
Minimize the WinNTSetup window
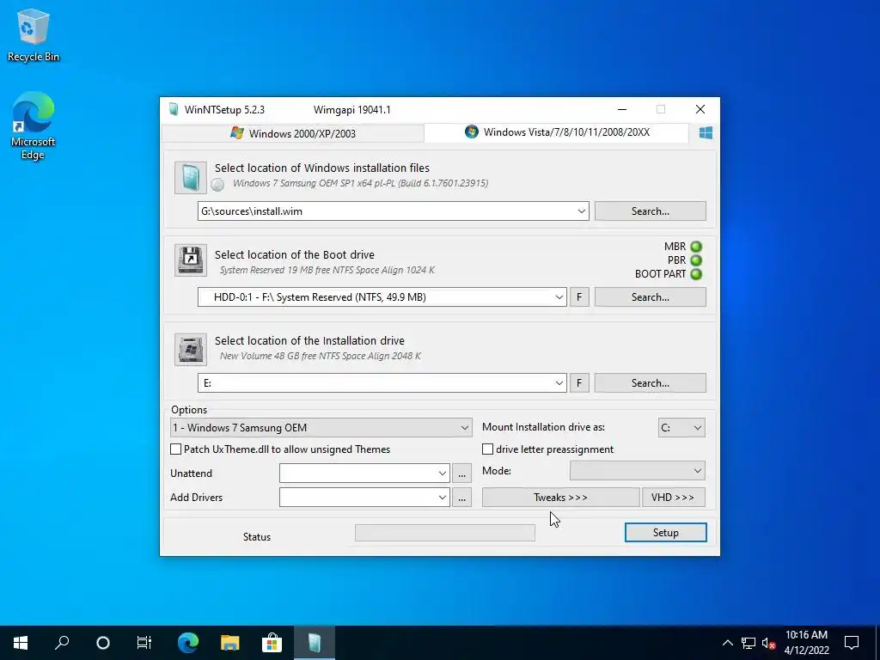coord(622,109)
